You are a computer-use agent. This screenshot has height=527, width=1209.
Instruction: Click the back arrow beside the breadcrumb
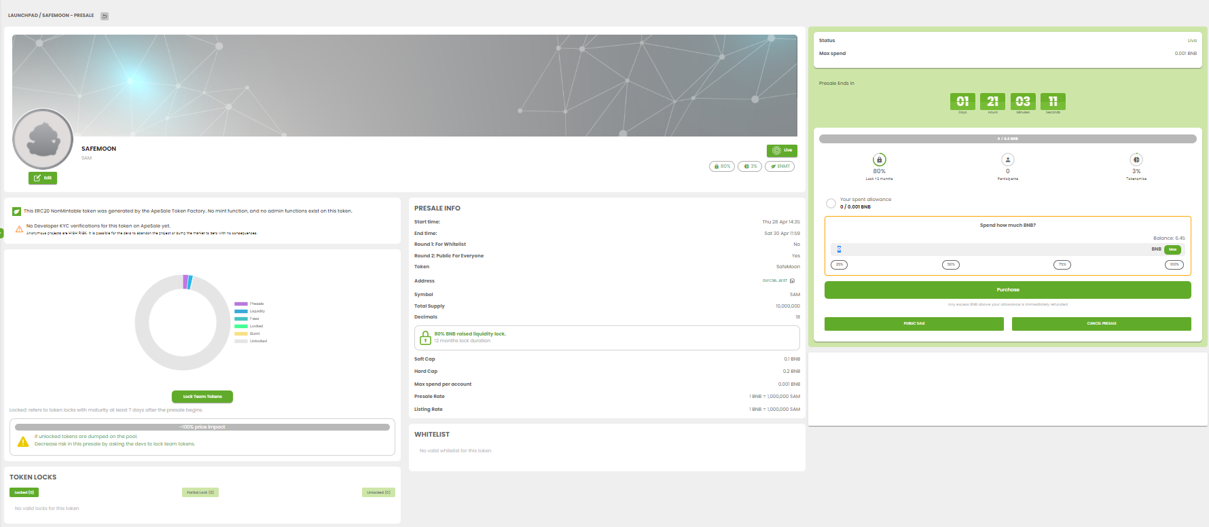[x=105, y=16]
